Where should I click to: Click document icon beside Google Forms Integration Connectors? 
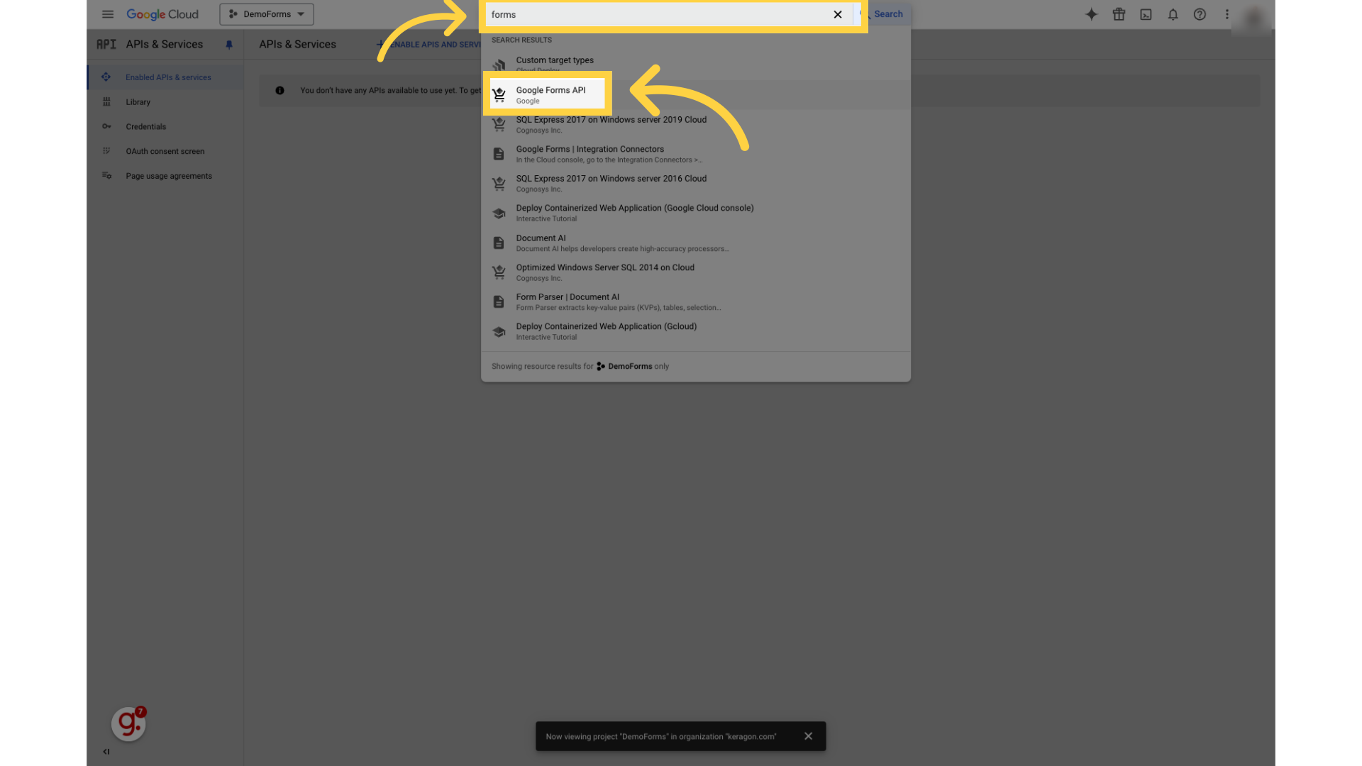pyautogui.click(x=499, y=154)
